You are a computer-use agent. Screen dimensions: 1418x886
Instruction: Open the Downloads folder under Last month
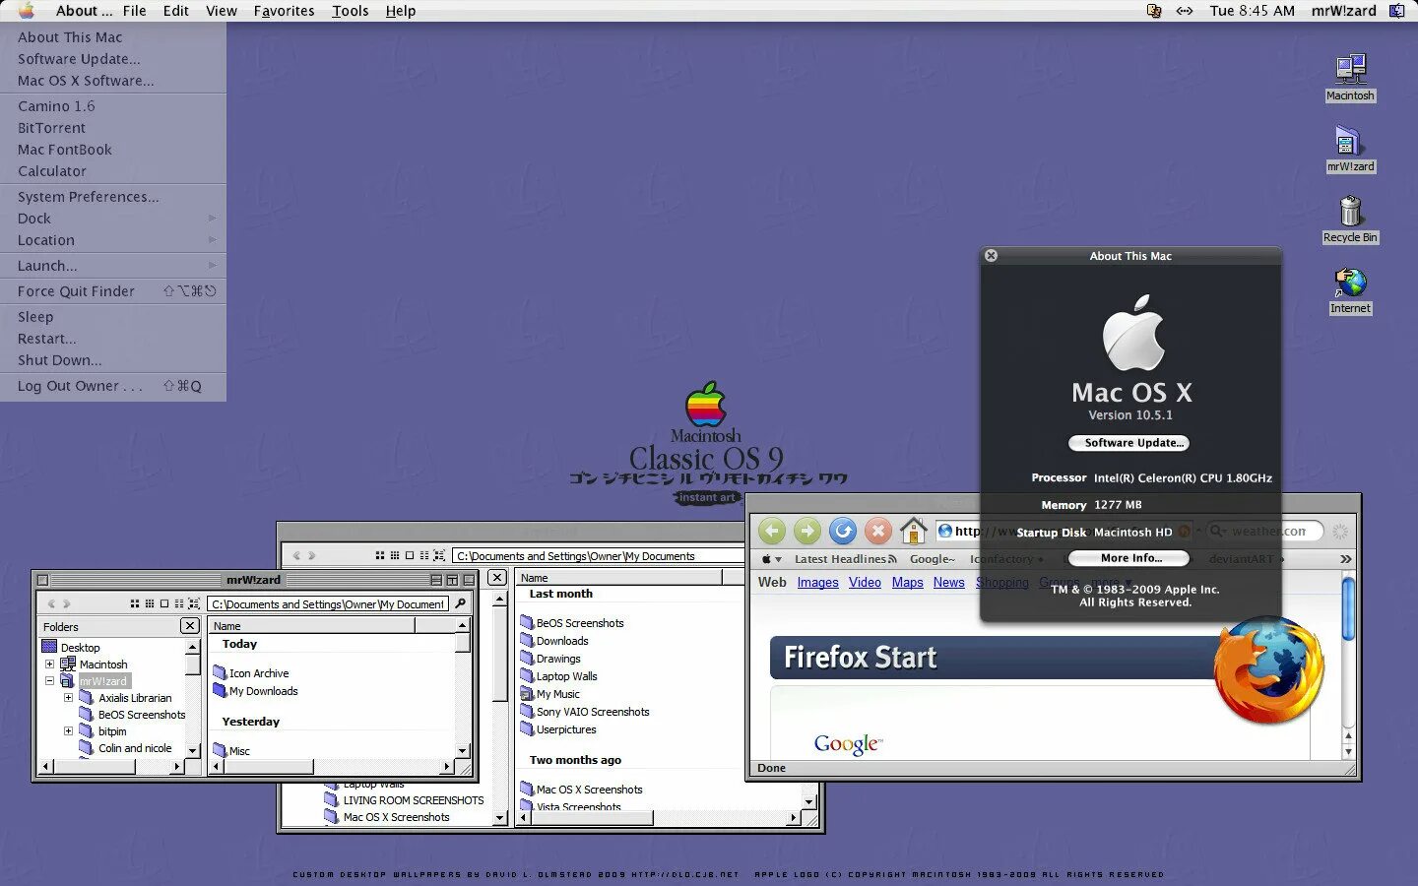554,641
